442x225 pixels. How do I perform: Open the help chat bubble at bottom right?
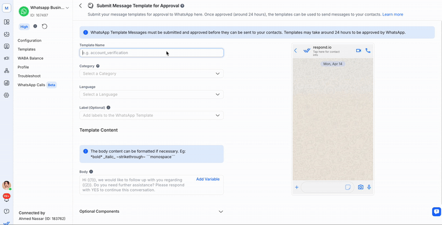[436, 211]
